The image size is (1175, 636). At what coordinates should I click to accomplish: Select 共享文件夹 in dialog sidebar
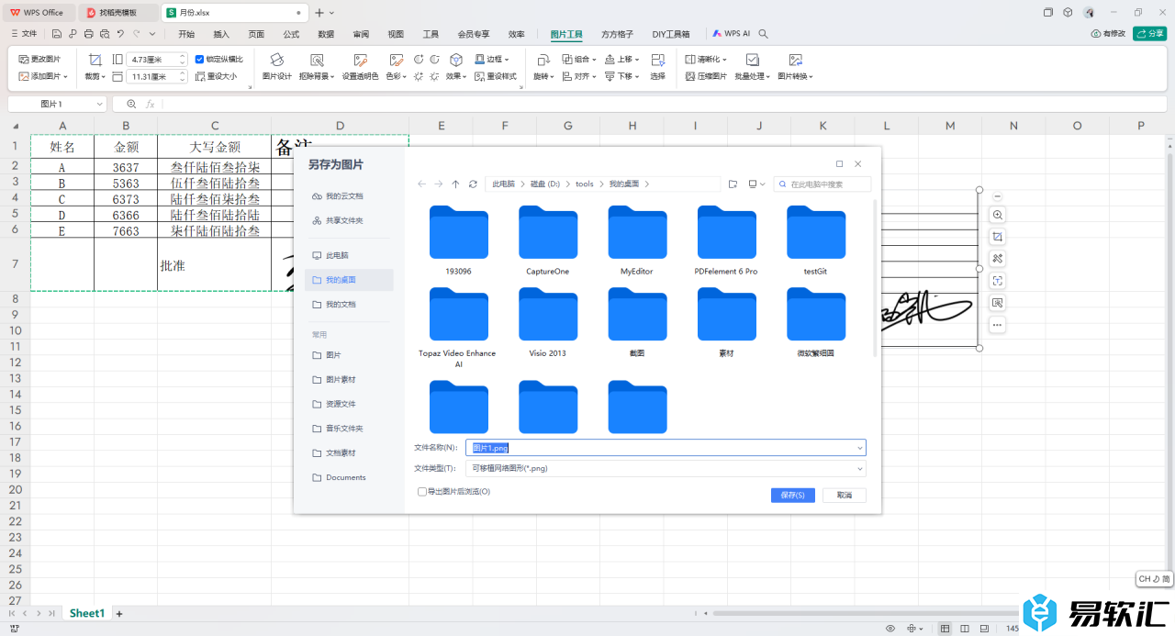(x=349, y=220)
